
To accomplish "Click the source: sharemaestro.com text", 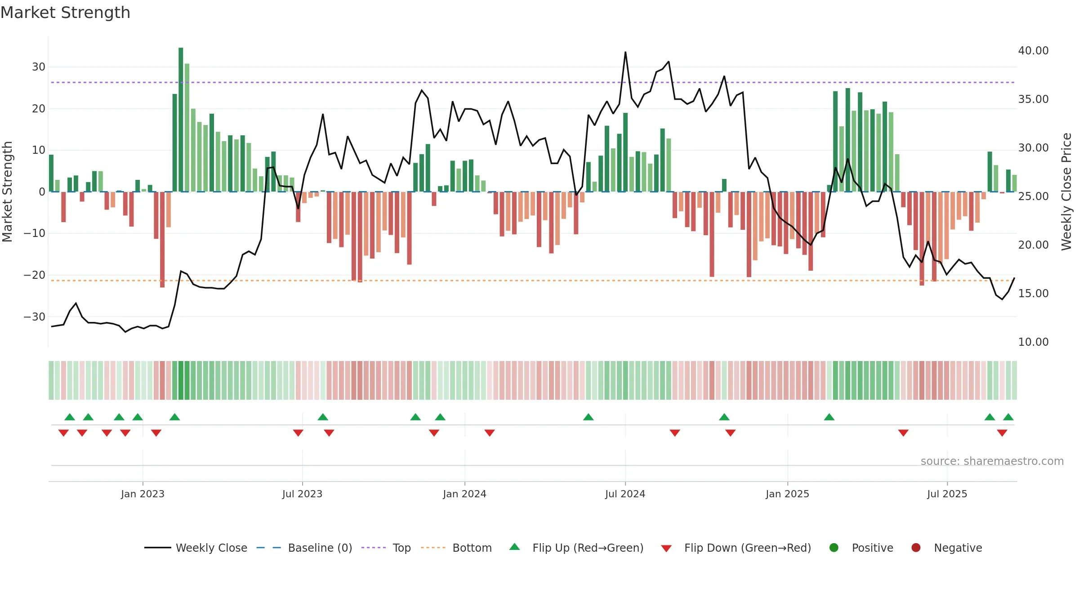I will (x=992, y=461).
